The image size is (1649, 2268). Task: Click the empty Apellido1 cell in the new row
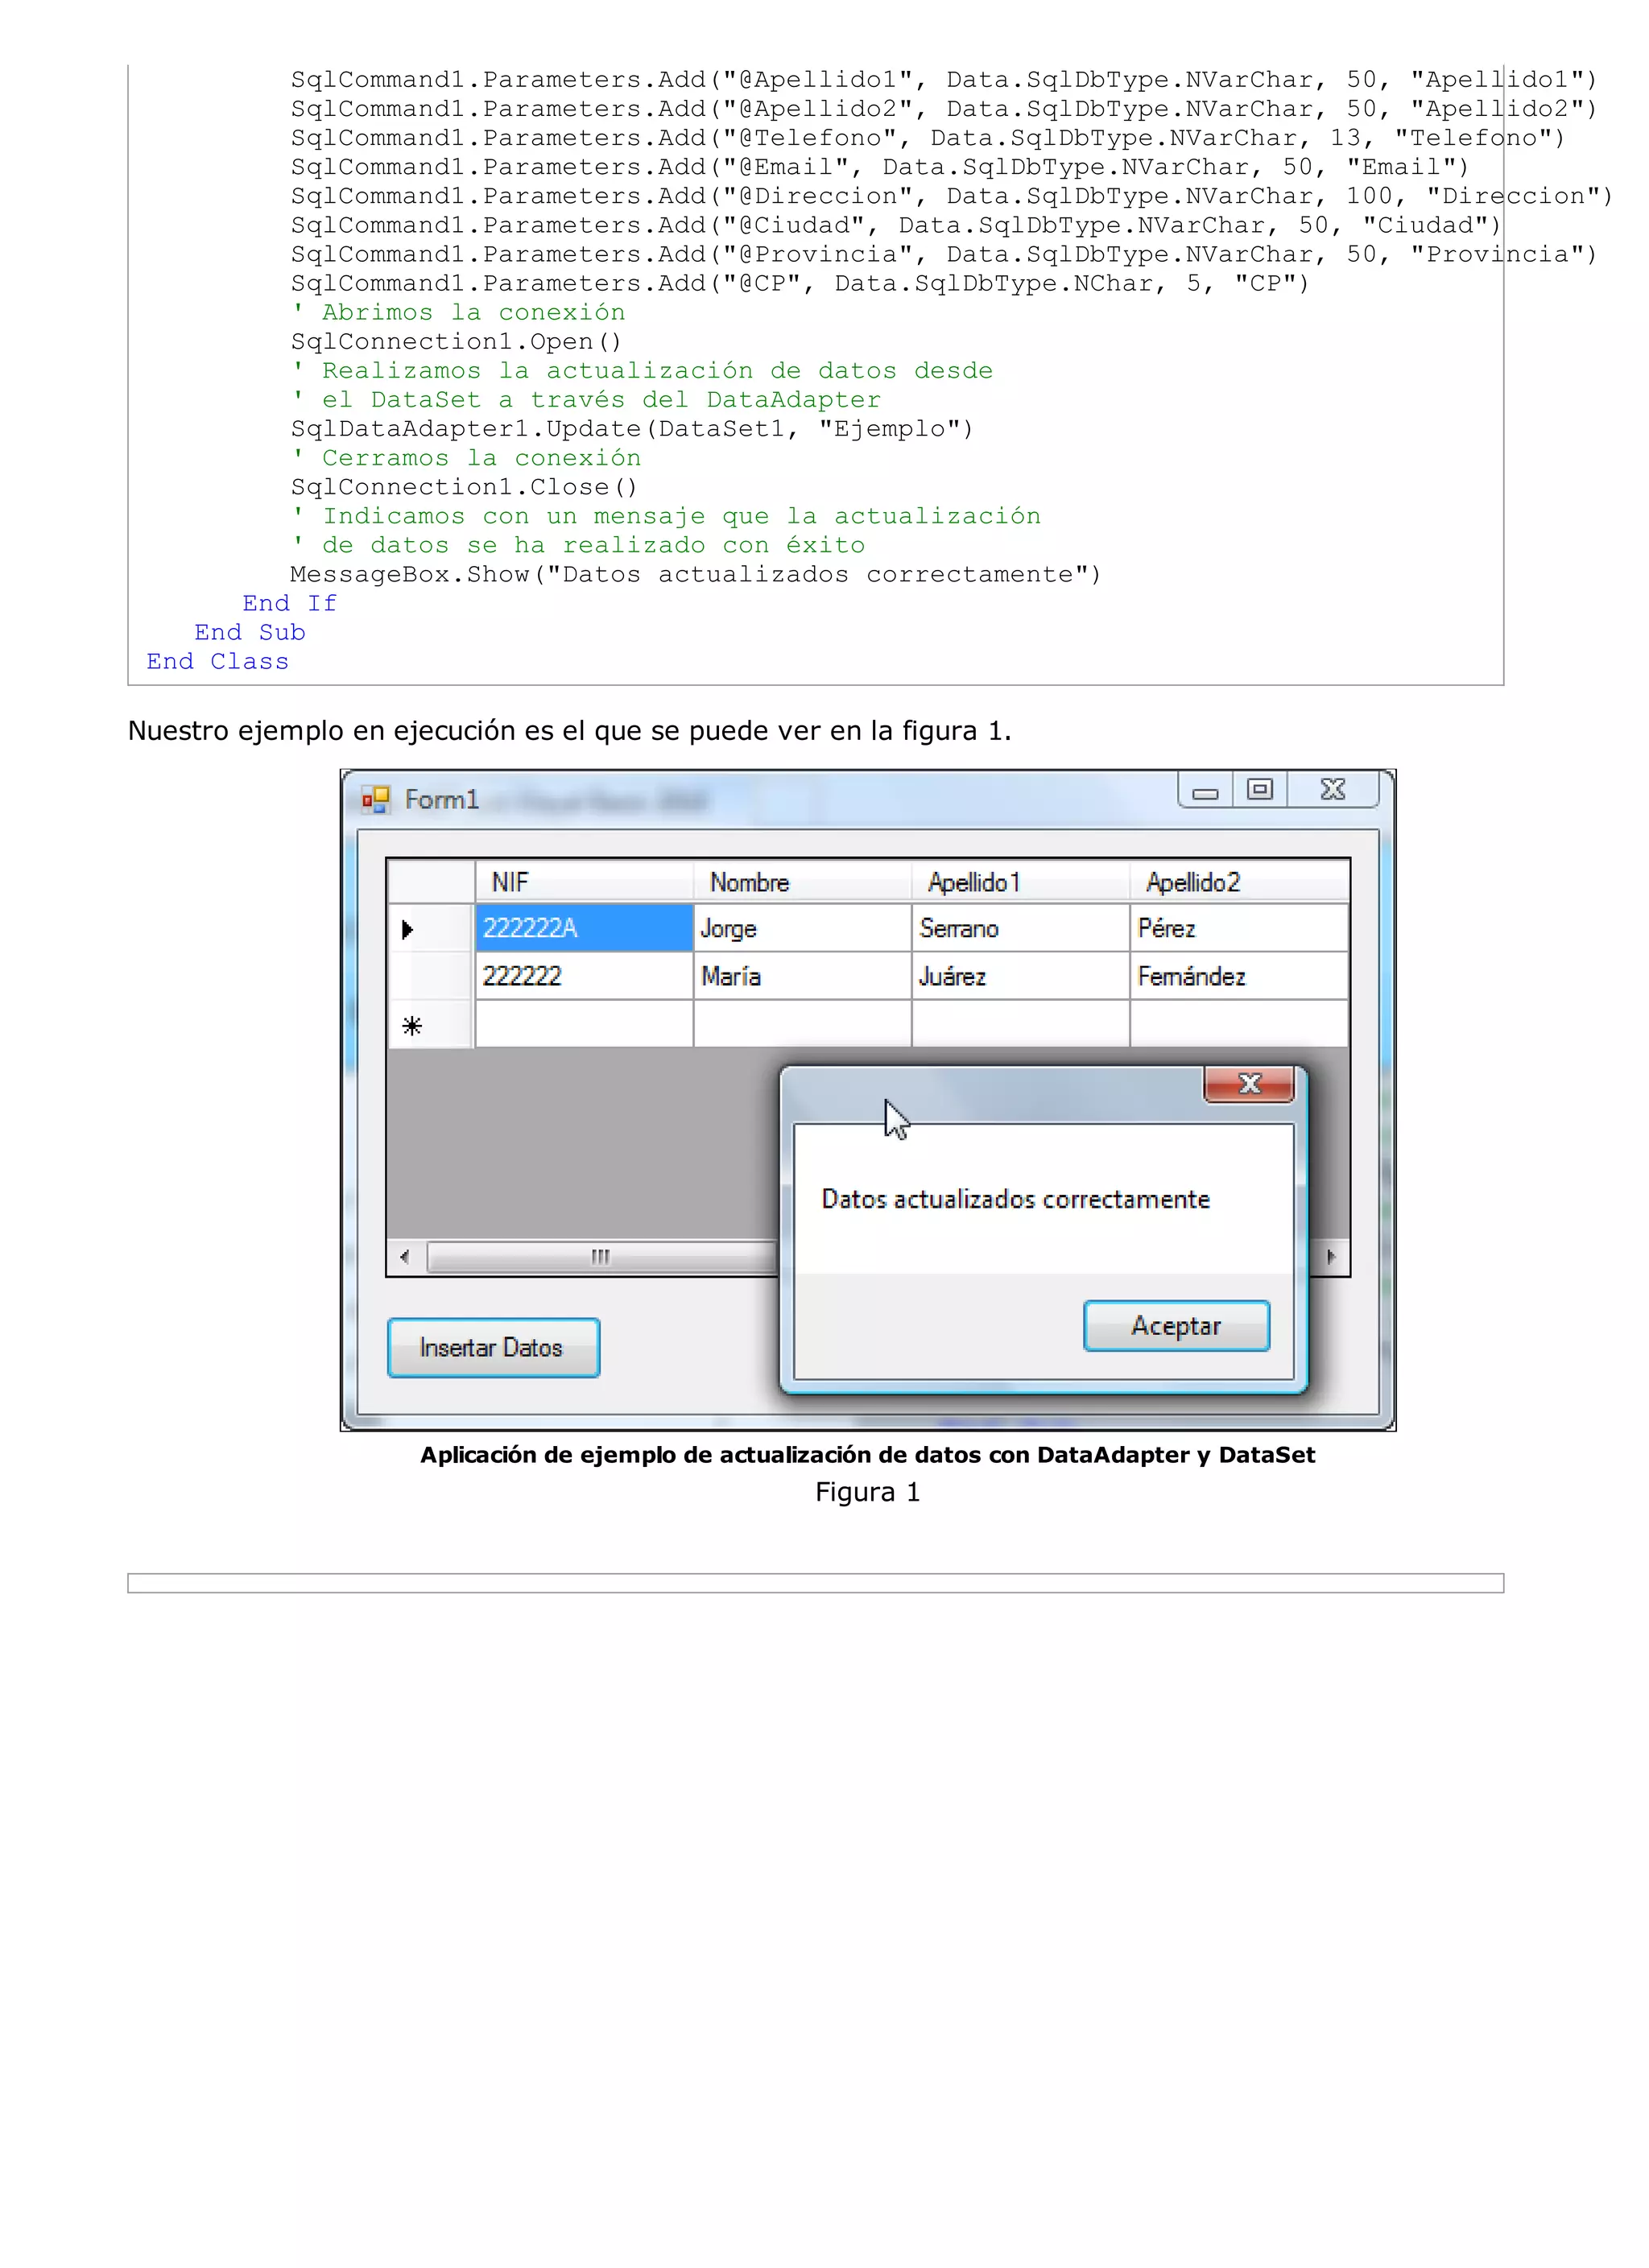[1020, 1024]
